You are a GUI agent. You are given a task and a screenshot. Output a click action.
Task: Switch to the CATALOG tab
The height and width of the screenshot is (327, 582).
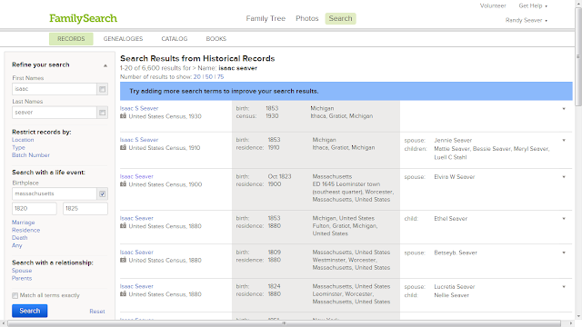click(x=174, y=38)
